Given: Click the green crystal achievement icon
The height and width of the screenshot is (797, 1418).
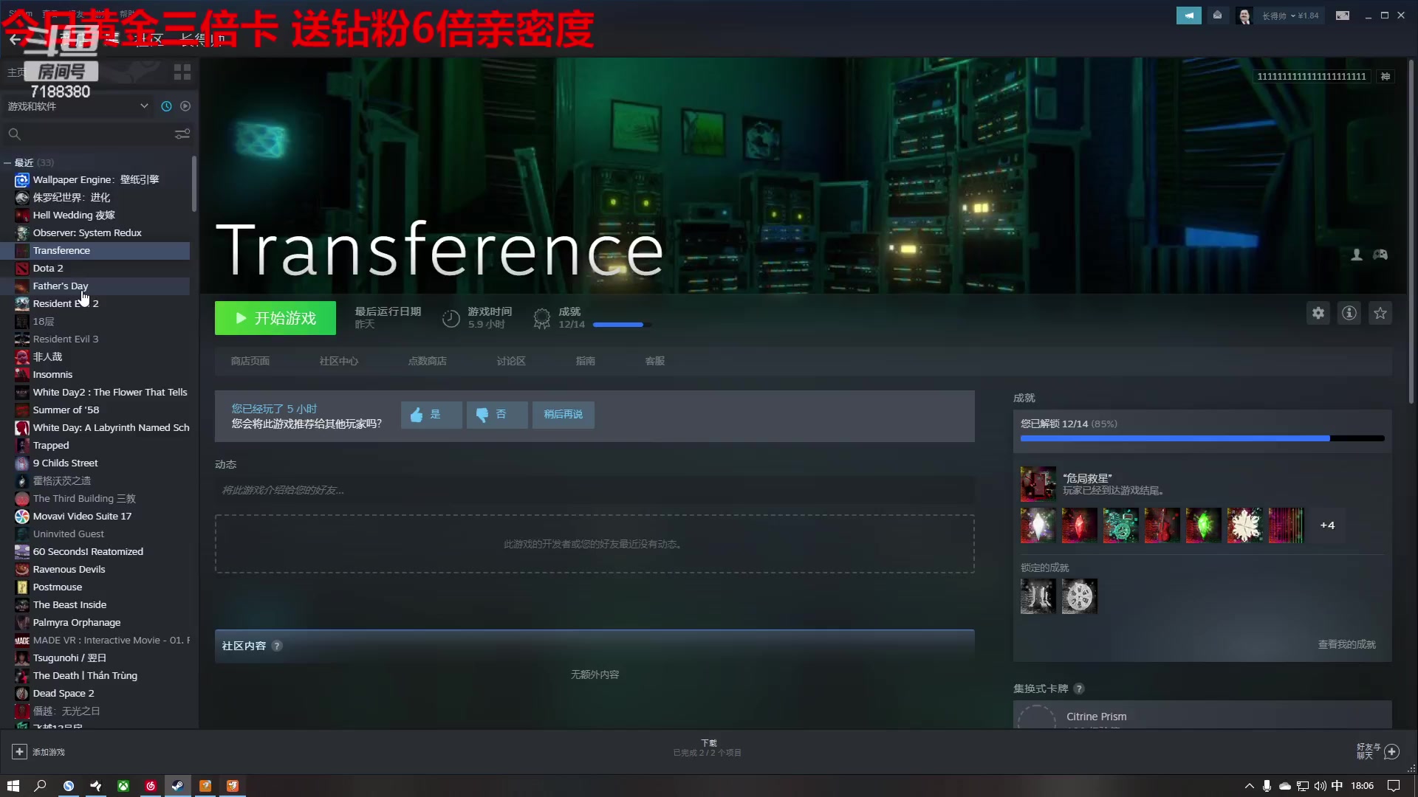Looking at the screenshot, I should (x=1204, y=525).
